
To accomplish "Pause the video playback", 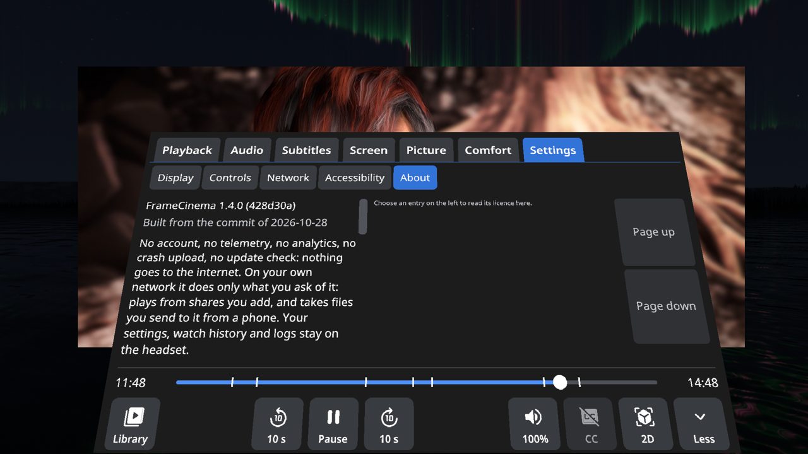I will (333, 424).
